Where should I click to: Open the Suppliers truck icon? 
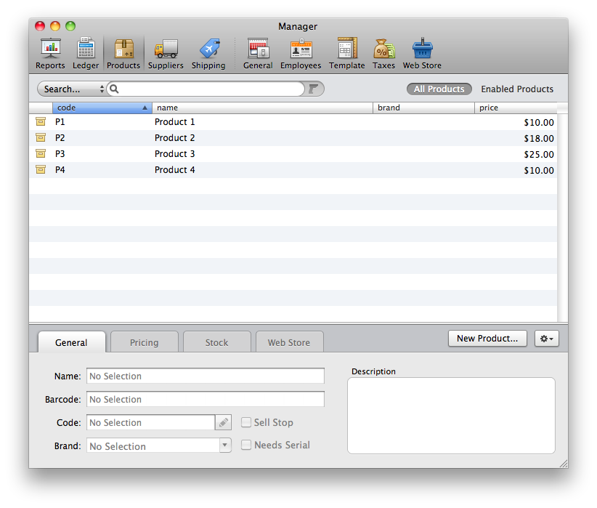166,53
